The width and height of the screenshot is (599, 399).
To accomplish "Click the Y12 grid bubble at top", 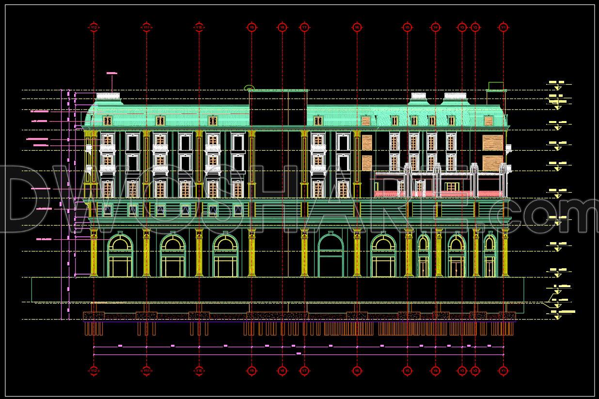I will coord(94,28).
